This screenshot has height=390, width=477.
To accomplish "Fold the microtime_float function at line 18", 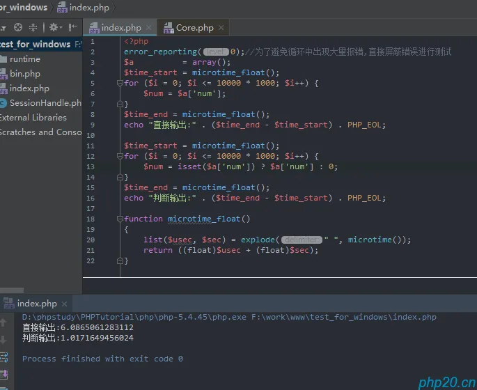I will (120, 219).
